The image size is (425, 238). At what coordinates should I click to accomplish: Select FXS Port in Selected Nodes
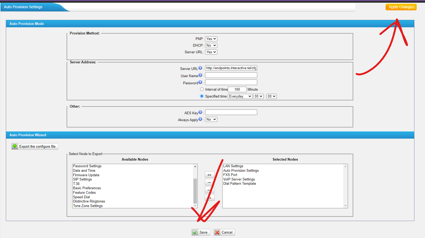(230, 175)
